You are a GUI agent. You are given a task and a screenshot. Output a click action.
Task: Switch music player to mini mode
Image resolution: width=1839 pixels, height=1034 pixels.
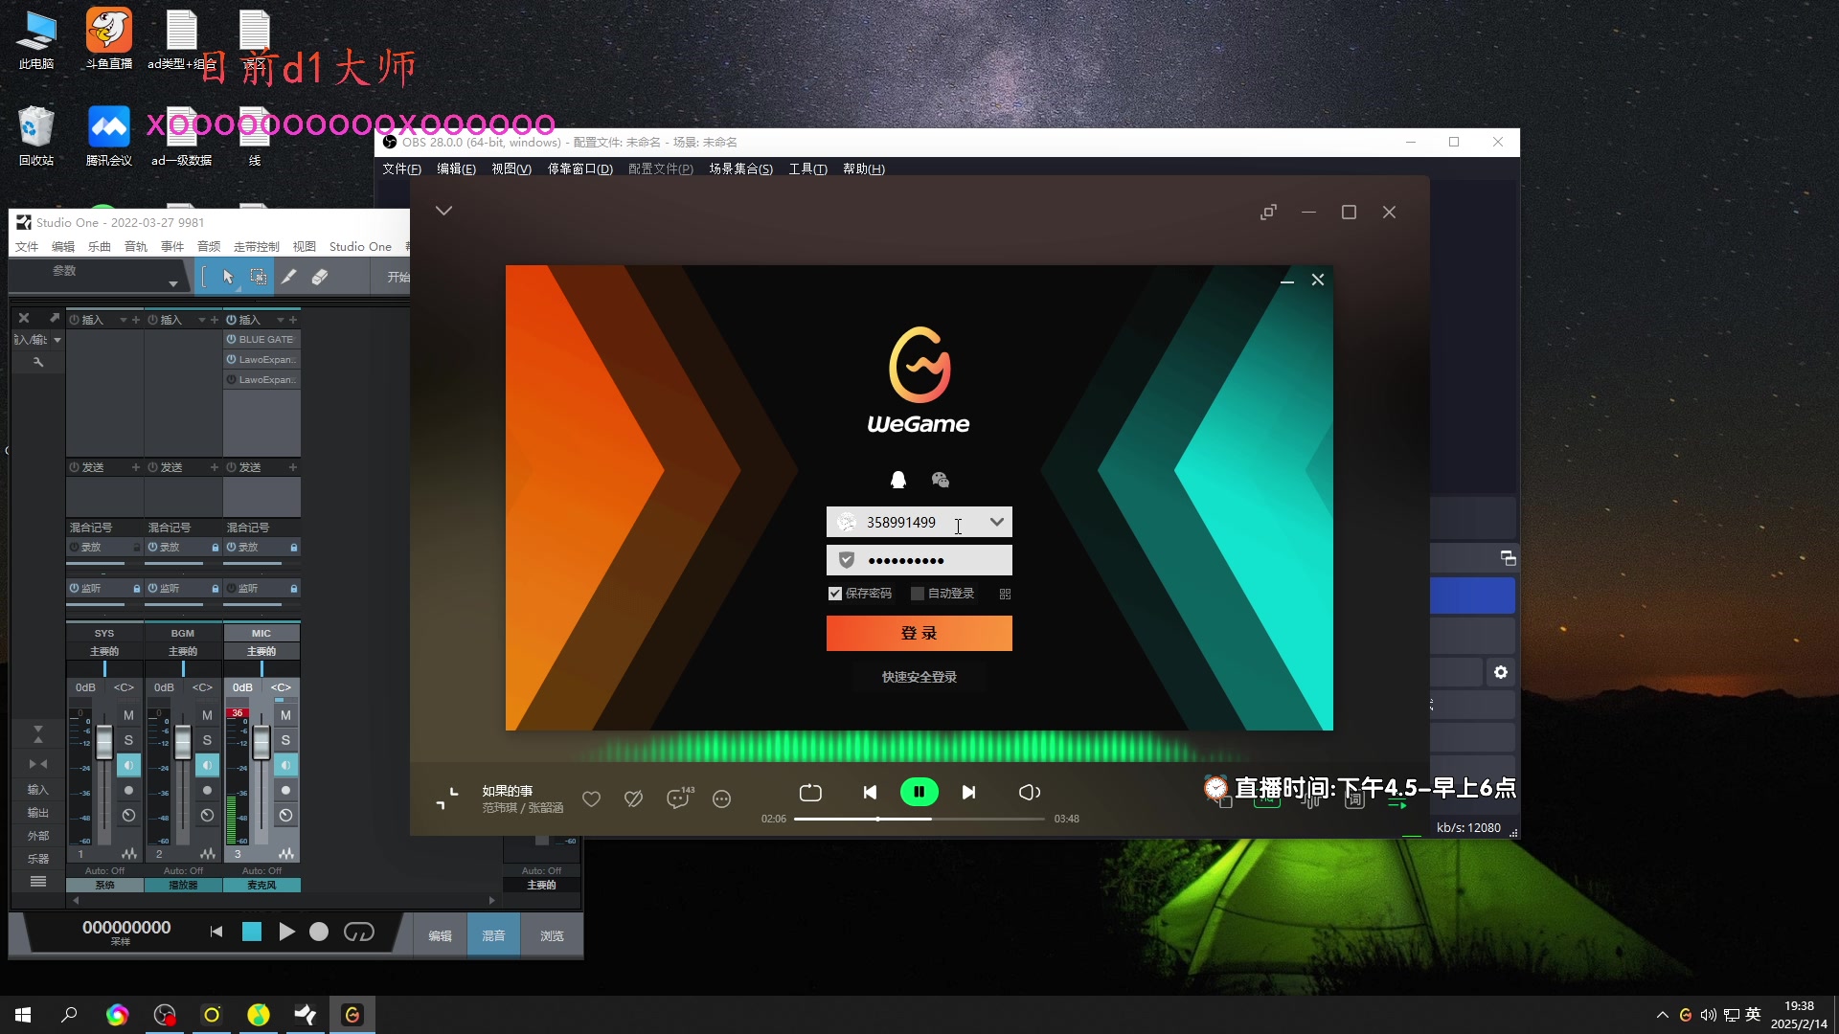tap(1268, 212)
